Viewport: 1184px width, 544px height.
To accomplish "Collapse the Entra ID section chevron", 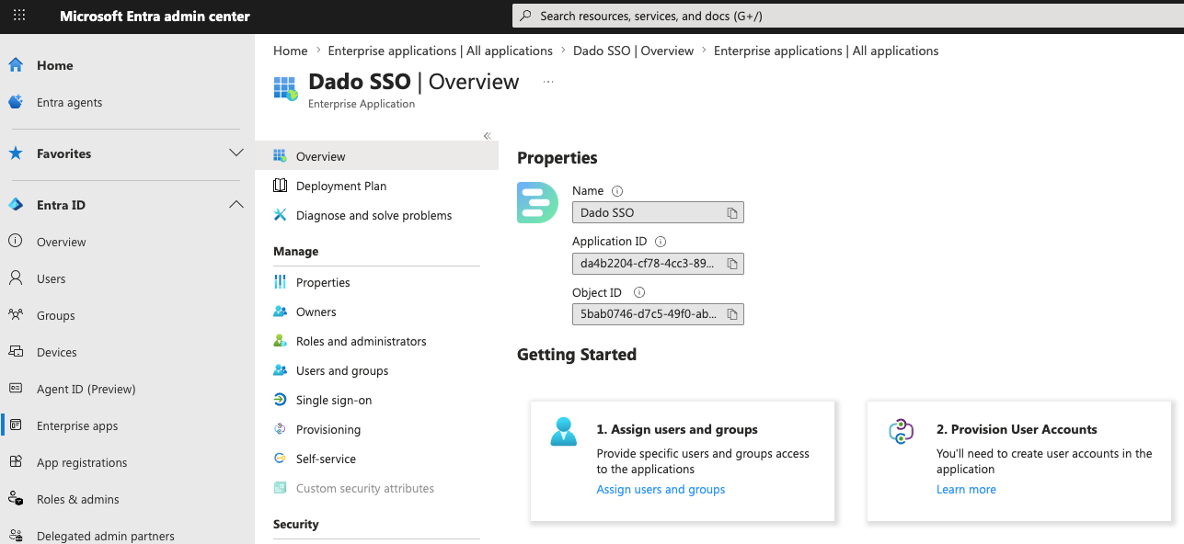I will [236, 205].
